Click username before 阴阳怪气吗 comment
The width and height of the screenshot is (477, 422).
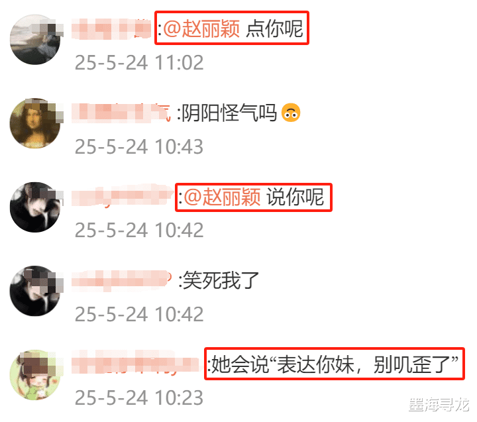point(121,113)
